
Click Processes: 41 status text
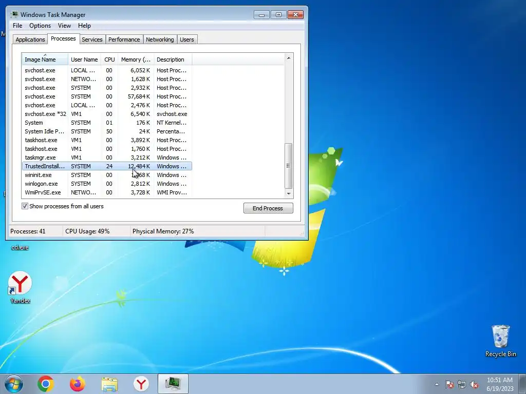click(x=28, y=231)
